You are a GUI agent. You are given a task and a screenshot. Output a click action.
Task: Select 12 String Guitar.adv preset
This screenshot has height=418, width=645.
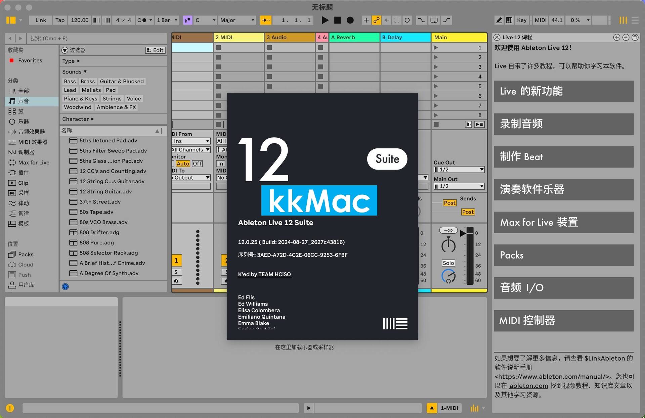point(105,192)
